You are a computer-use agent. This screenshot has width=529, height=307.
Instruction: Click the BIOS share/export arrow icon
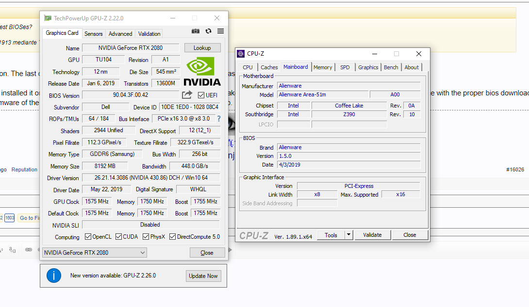tap(187, 95)
